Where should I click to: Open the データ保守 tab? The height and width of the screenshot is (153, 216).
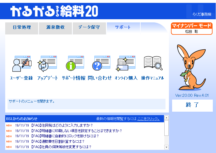point(89,28)
